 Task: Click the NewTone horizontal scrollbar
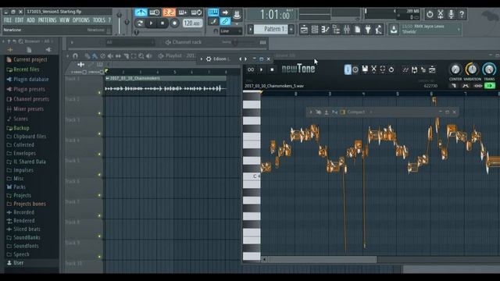click(x=322, y=260)
